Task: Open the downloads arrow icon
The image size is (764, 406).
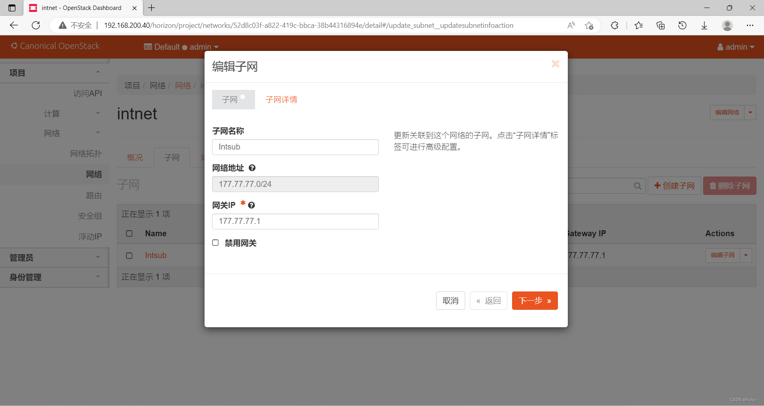Action: (704, 25)
